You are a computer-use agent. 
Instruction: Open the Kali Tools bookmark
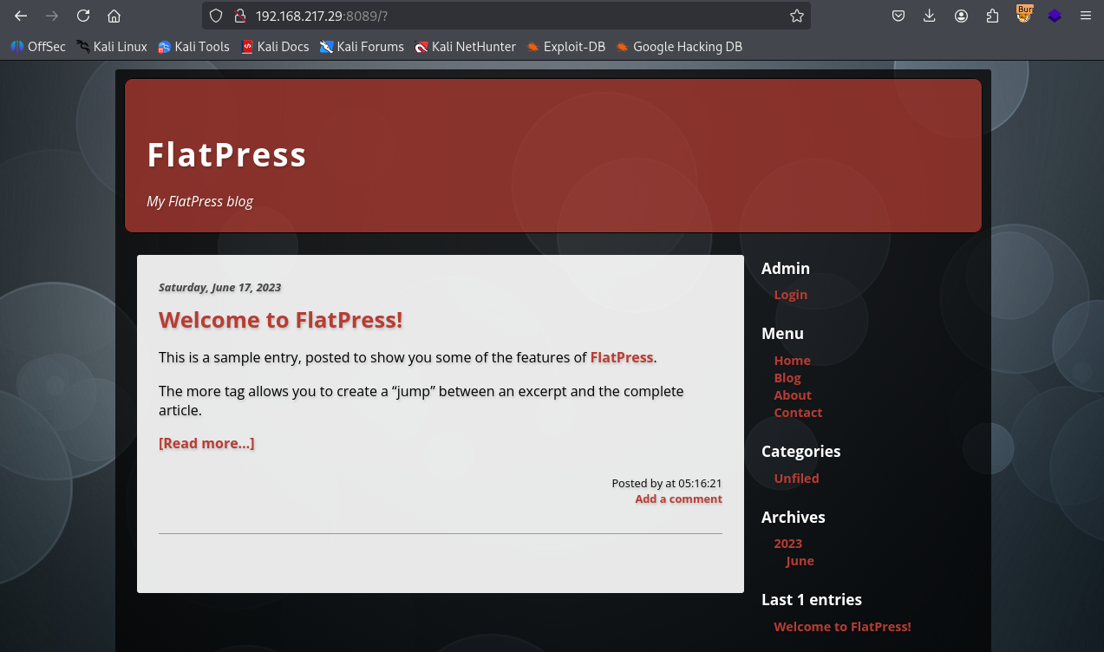click(x=193, y=47)
